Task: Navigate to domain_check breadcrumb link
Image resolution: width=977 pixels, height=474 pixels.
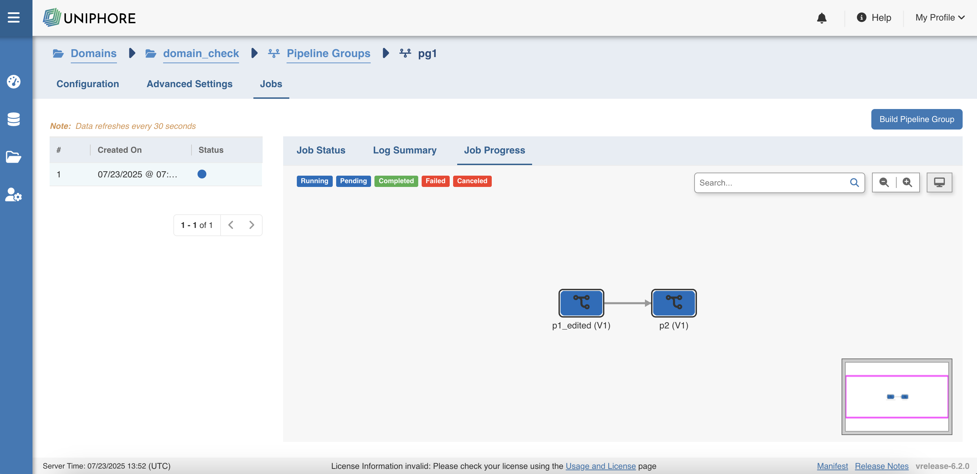Action: pyautogui.click(x=201, y=53)
